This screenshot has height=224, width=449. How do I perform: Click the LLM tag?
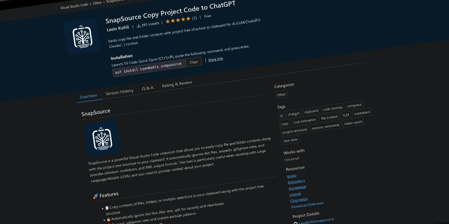[346, 115]
